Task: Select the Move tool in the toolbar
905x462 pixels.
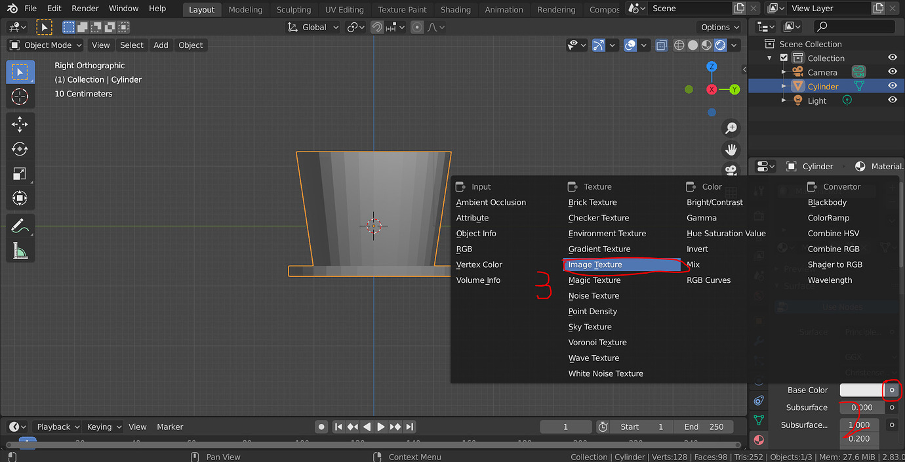Action: tap(20, 123)
